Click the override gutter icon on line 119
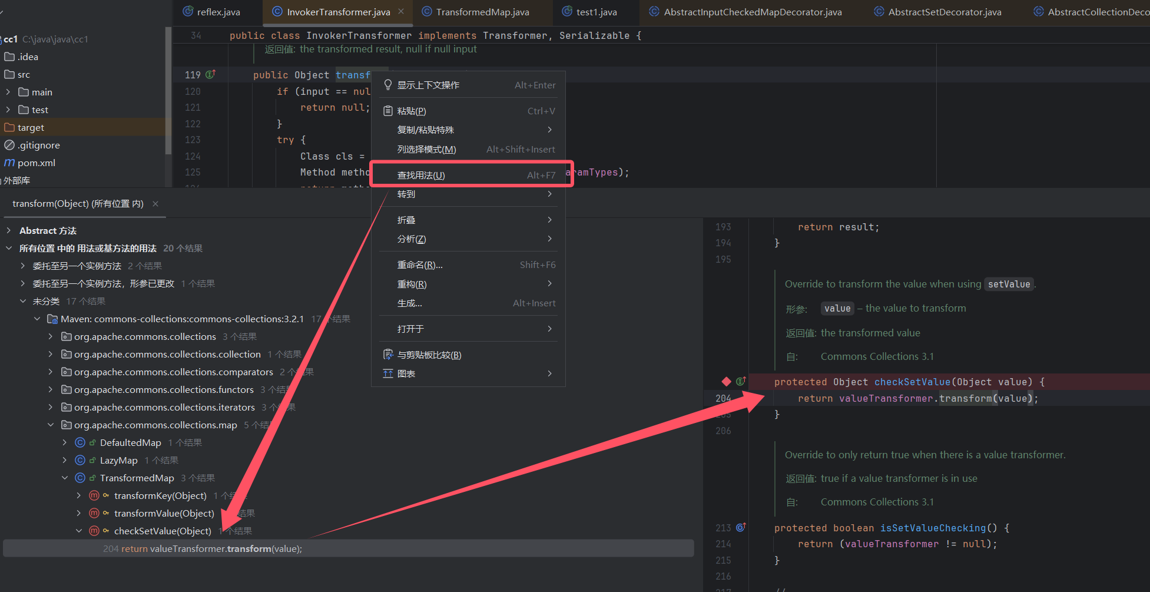This screenshot has height=592, width=1150. point(210,75)
